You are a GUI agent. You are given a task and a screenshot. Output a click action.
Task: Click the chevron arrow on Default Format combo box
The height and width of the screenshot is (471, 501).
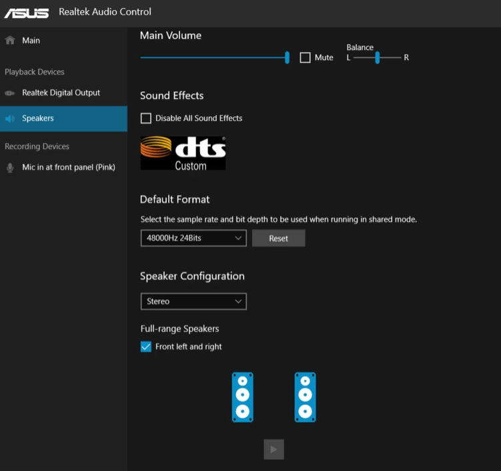(238, 238)
